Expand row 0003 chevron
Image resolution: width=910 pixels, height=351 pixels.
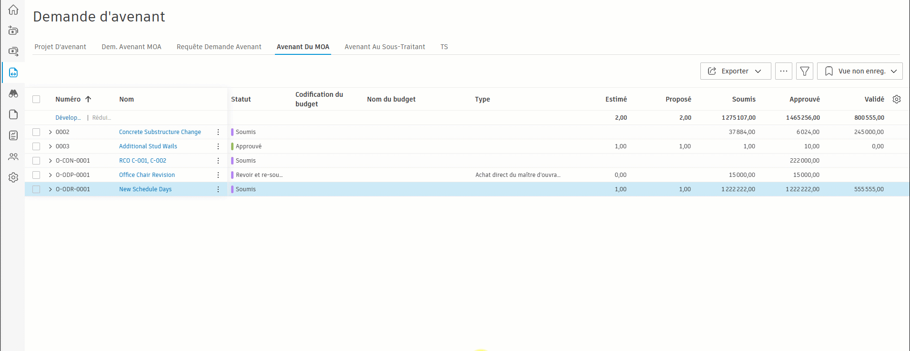pyautogui.click(x=51, y=146)
